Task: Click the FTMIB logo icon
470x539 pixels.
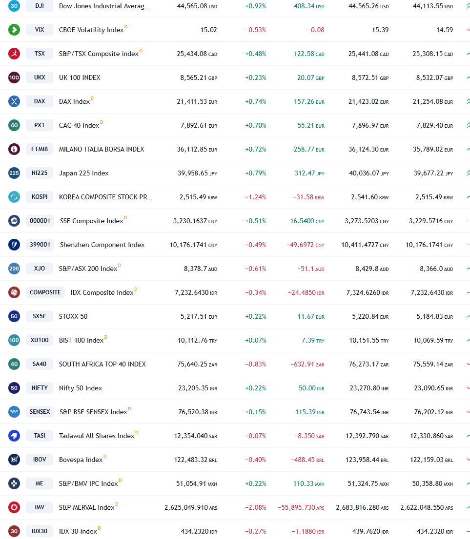Action: 14,149
